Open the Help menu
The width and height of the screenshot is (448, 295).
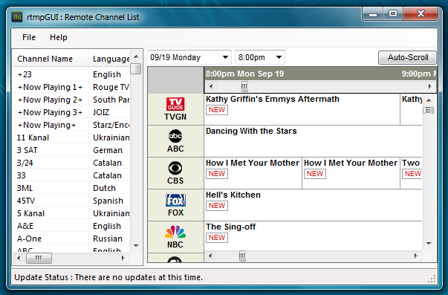pos(59,37)
